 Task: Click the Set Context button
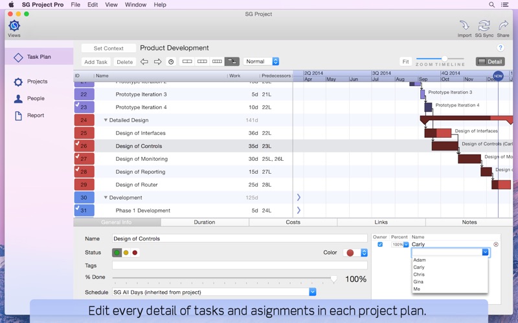point(109,48)
